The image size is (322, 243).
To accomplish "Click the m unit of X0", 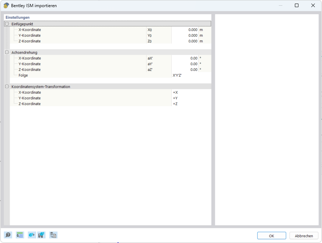I will (201, 30).
